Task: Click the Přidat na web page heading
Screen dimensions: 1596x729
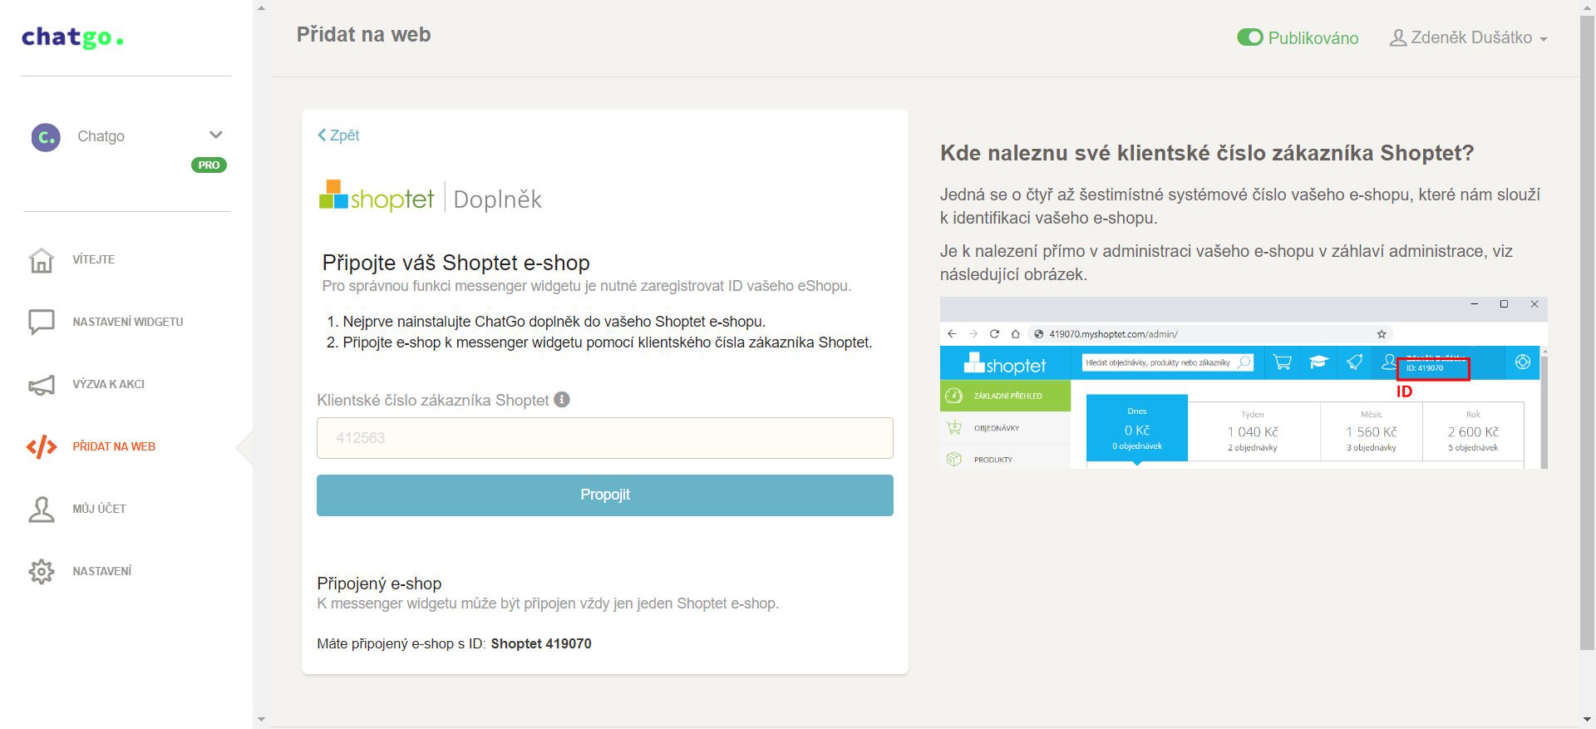Action: click(363, 35)
